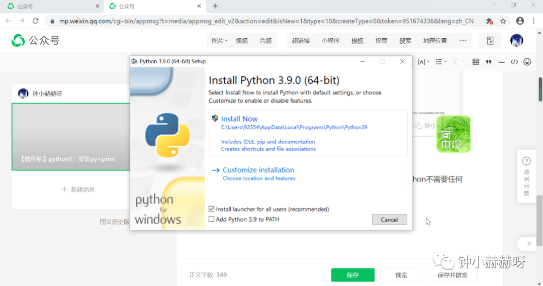Open the Chrome profile account icon

pos(520,21)
